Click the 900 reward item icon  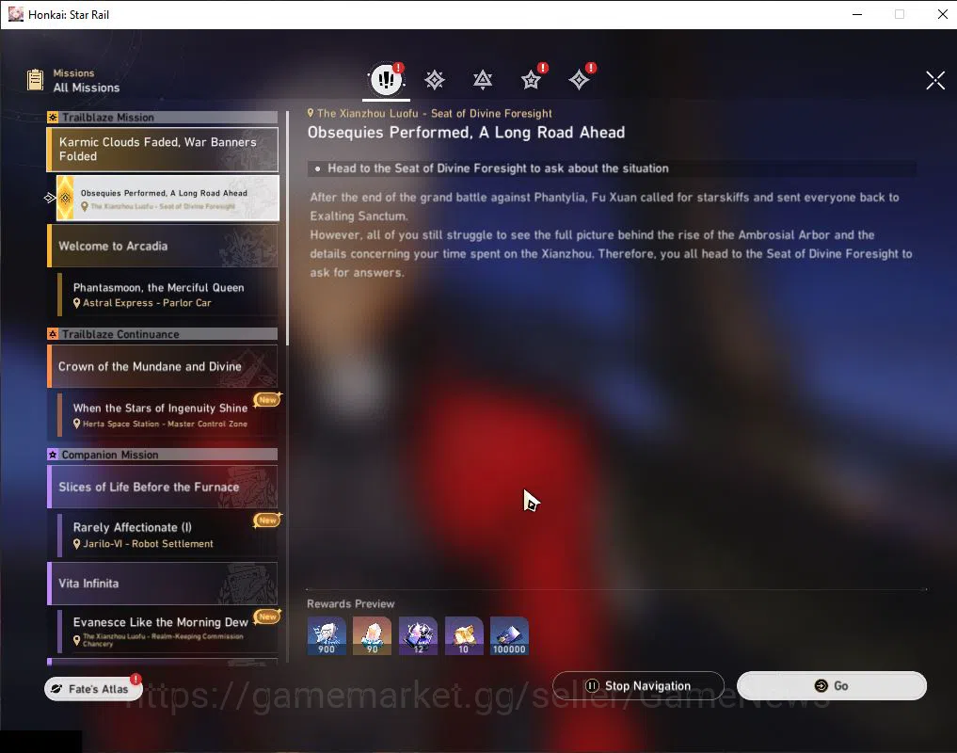click(327, 635)
